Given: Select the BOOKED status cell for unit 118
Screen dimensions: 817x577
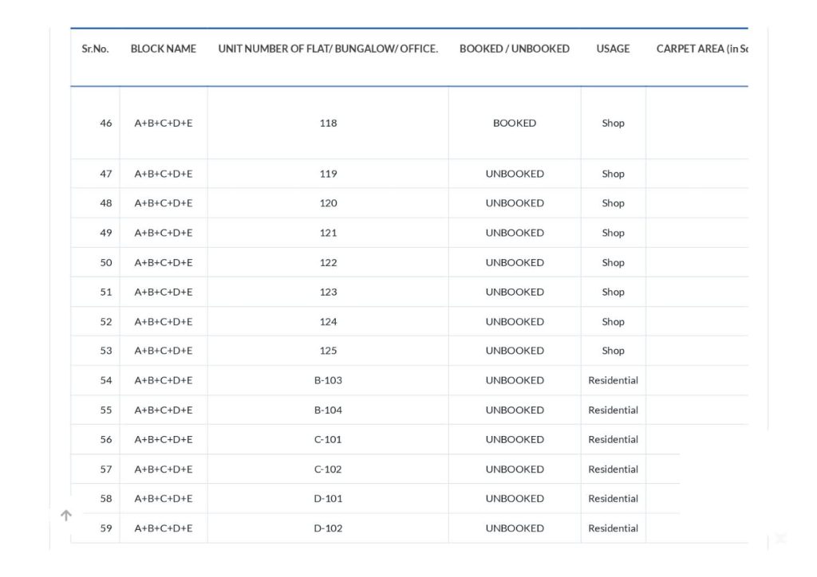Looking at the screenshot, I should (x=515, y=124).
